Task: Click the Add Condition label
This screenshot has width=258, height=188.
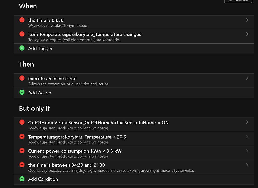Action: [43, 179]
